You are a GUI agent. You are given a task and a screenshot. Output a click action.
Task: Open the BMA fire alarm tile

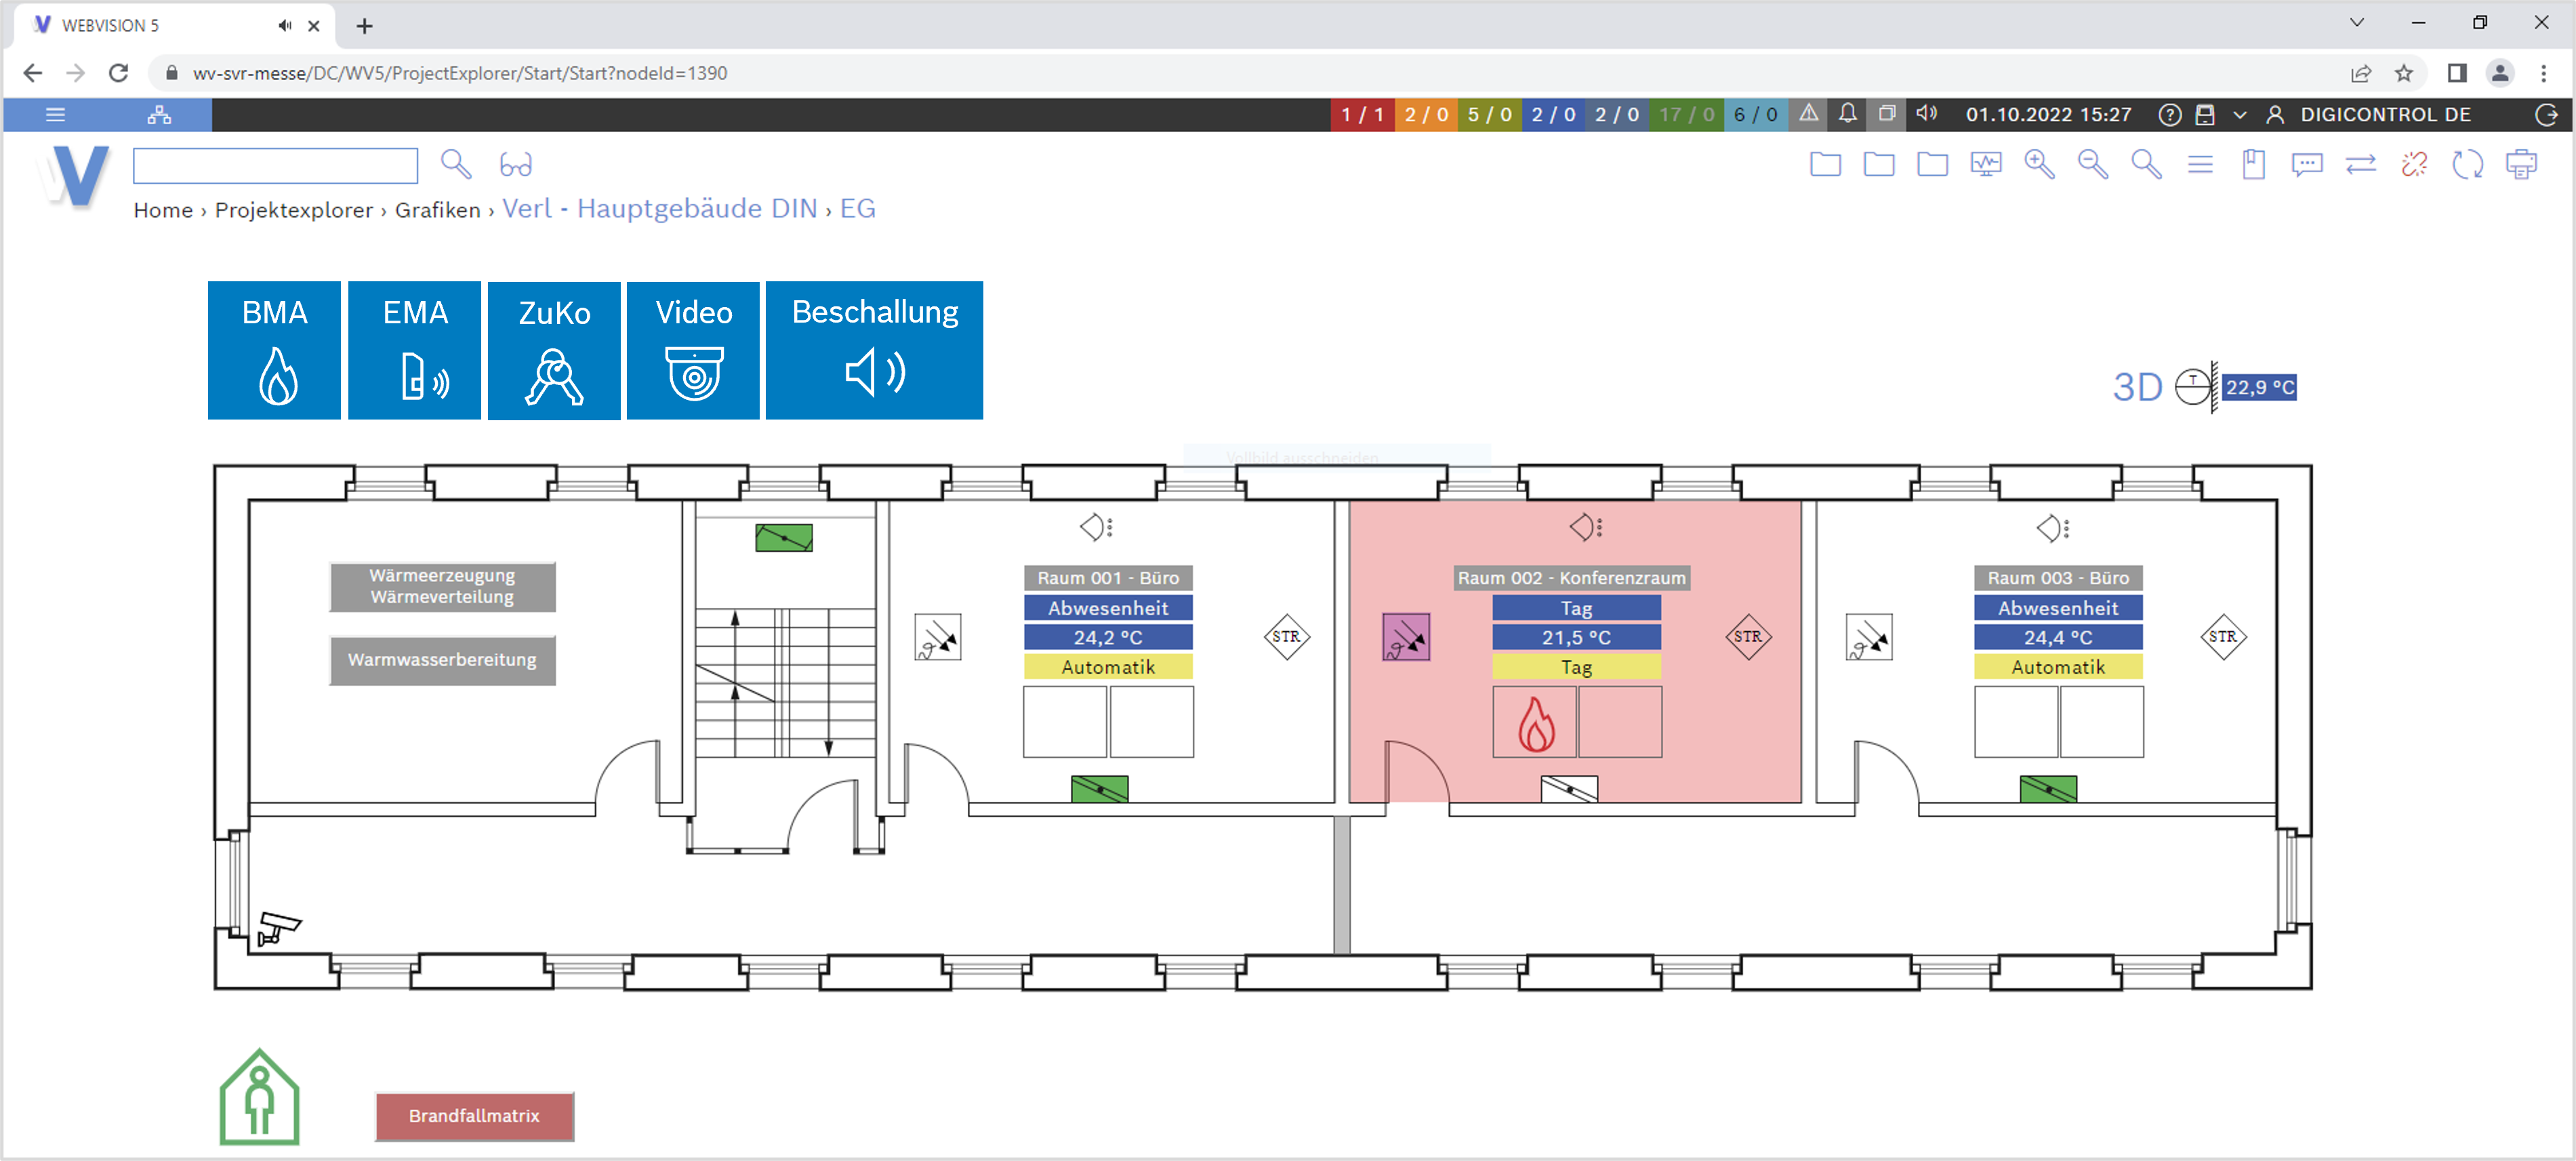pyautogui.click(x=274, y=350)
